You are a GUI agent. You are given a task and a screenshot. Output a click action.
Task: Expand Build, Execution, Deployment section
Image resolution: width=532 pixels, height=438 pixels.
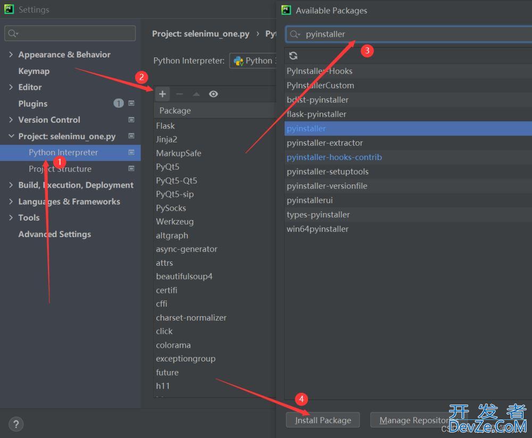coord(11,185)
